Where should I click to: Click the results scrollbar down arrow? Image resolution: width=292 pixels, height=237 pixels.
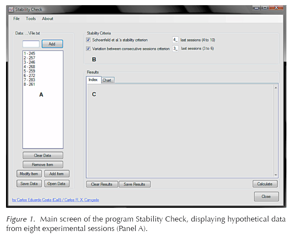[x=276, y=175]
